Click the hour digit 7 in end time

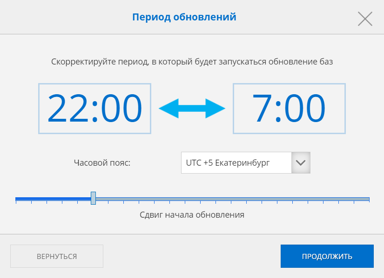(x=261, y=109)
